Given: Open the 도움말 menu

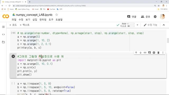Looking at the screenshot, I should [x=59, y=20].
